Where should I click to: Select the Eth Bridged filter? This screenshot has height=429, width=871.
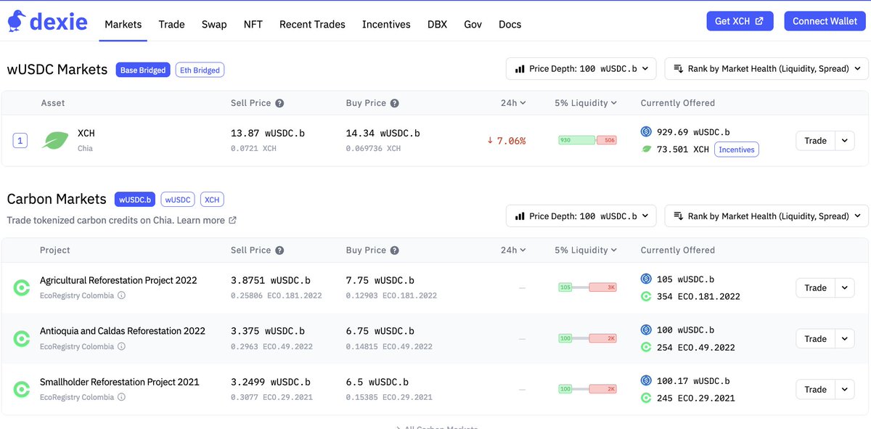(x=200, y=70)
